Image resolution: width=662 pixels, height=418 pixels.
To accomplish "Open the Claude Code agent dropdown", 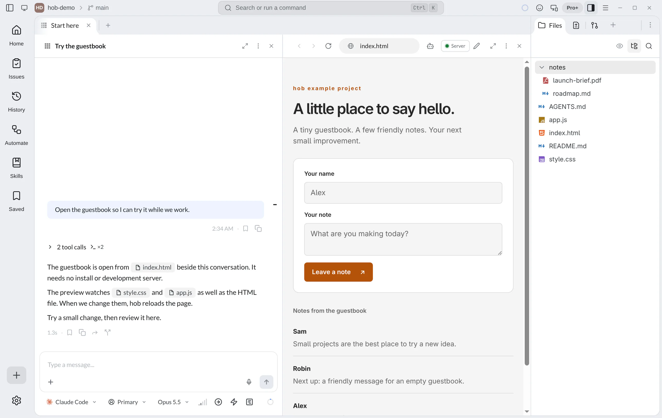I will tap(71, 402).
